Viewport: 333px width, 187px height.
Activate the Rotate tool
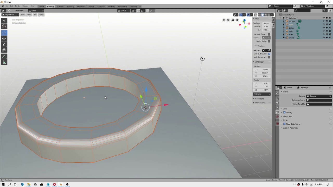[4, 38]
